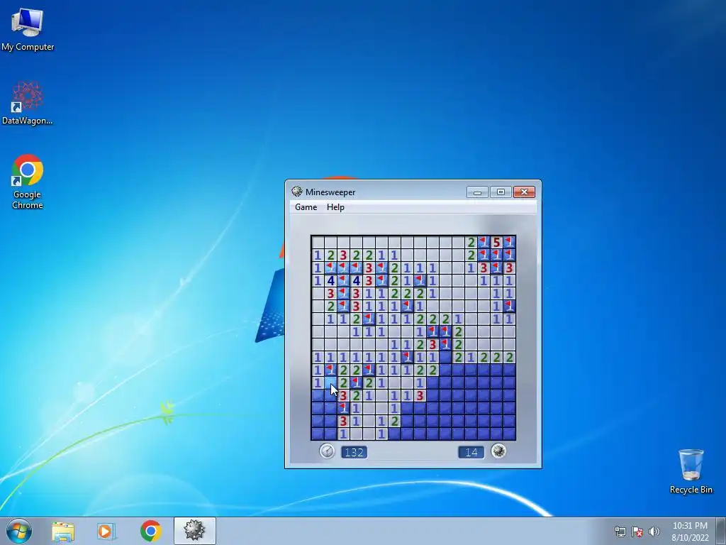Click the empty top-left corner cell
726x545 pixels.
(x=318, y=242)
